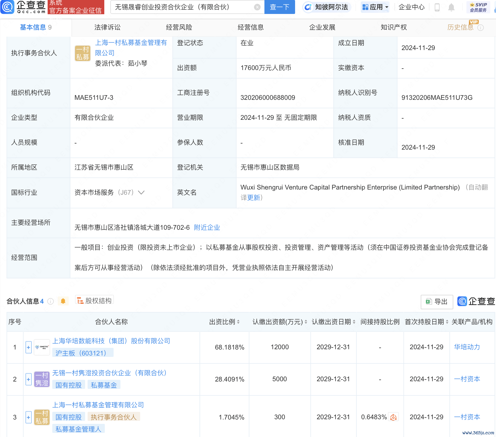Open notifications bell in the header

451,7
